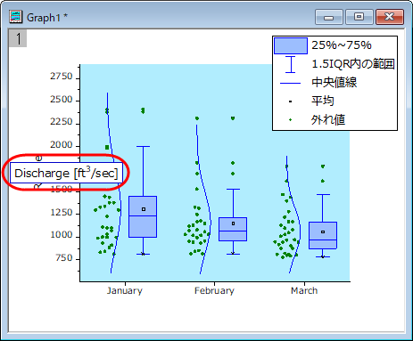The image size is (413, 341).
Task: Select the Discharge [ft³/sec] axis title
Action: coord(66,173)
